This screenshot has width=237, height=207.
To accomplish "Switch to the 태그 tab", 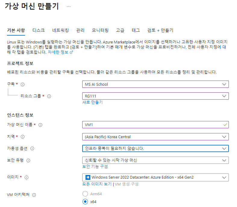I will 136,30.
